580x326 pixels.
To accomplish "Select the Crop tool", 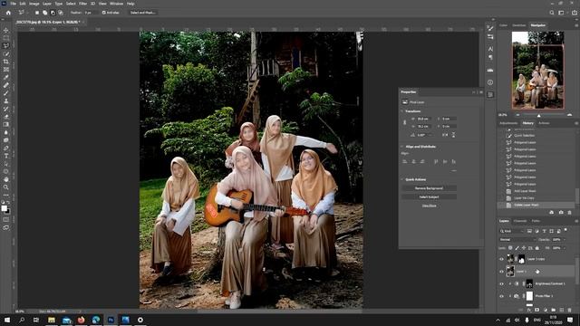I will [x=6, y=62].
